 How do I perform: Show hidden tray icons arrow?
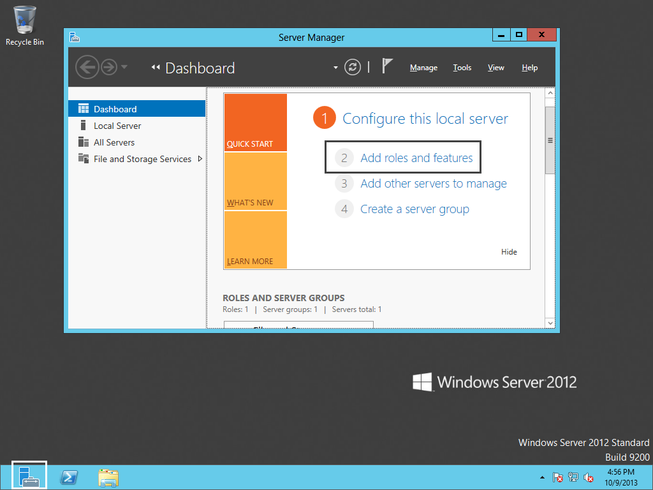pyautogui.click(x=542, y=477)
